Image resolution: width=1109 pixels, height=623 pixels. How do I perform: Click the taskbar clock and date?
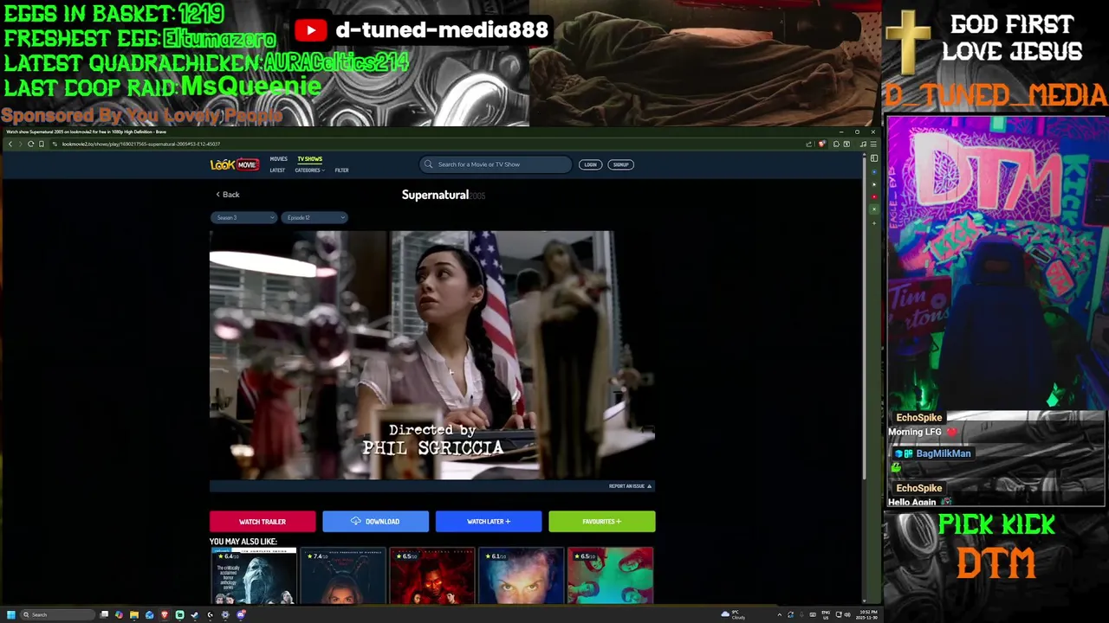[x=866, y=614]
